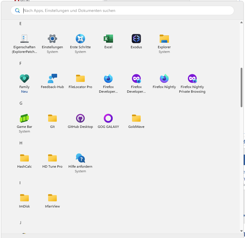Screen dimensions: 245x238
Task: Click the "Neu" label under Family
Action: coord(24,92)
